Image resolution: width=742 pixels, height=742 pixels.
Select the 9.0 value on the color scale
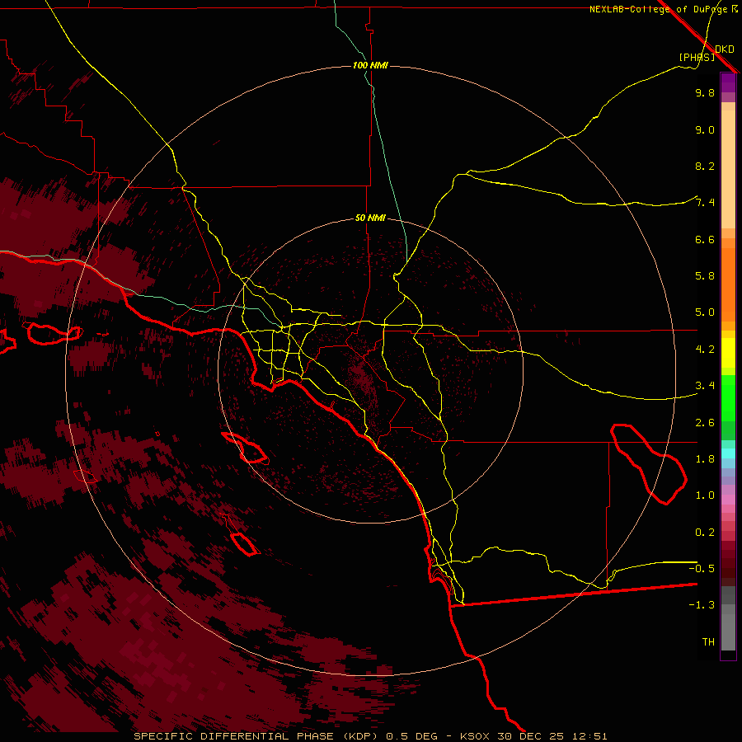[x=705, y=129]
